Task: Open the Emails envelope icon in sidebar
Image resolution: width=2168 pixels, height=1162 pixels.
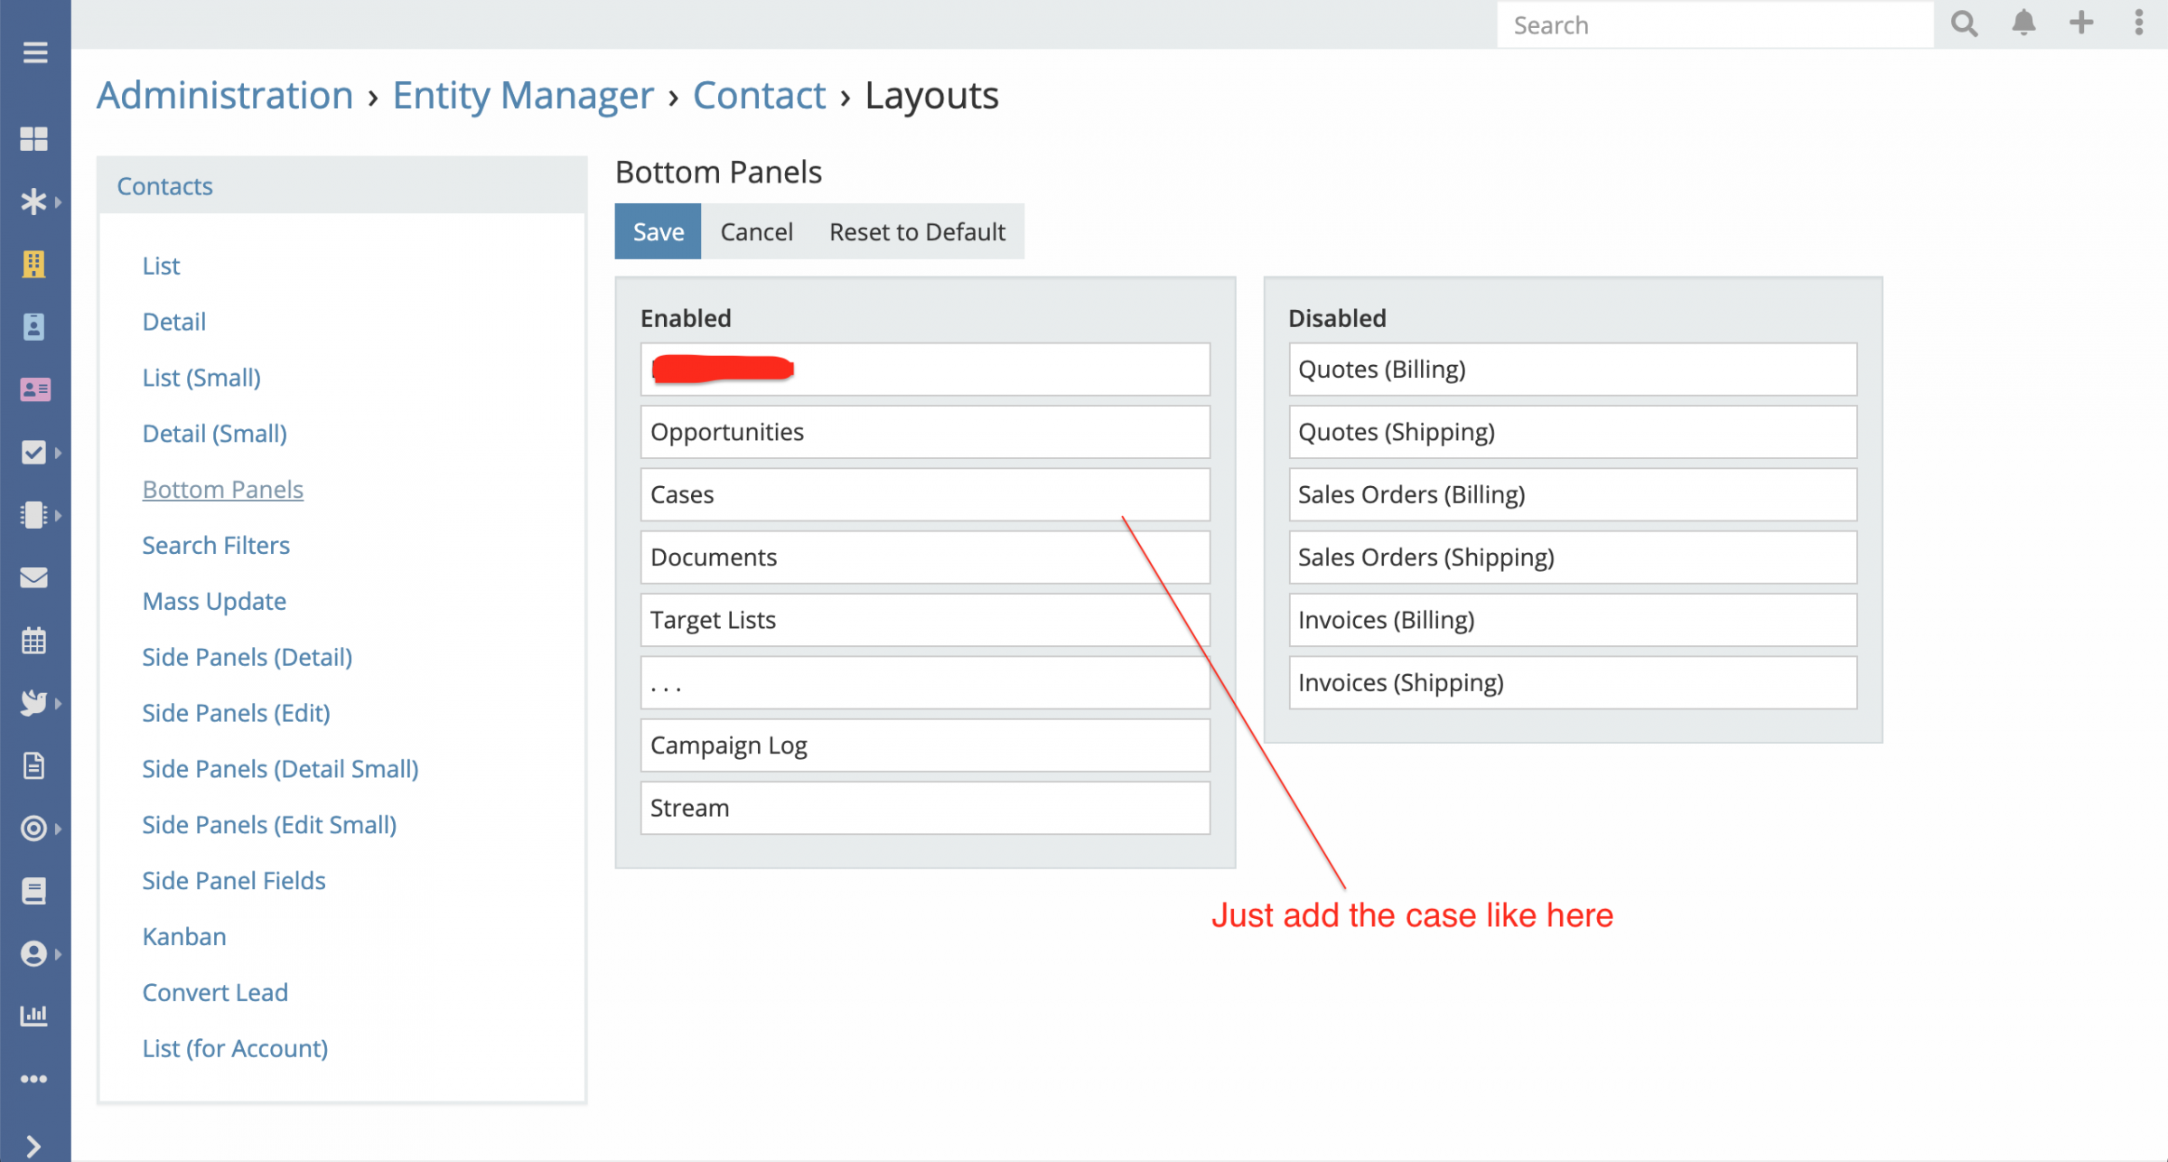Action: 33,577
